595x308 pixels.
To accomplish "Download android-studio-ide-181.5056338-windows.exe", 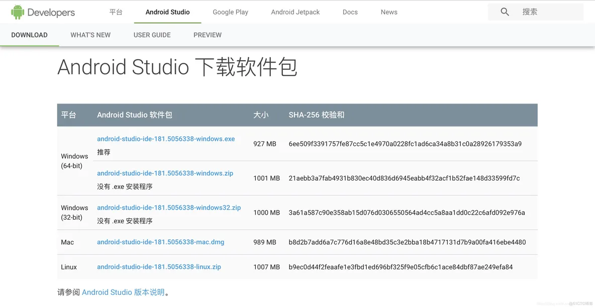I will click(x=166, y=138).
